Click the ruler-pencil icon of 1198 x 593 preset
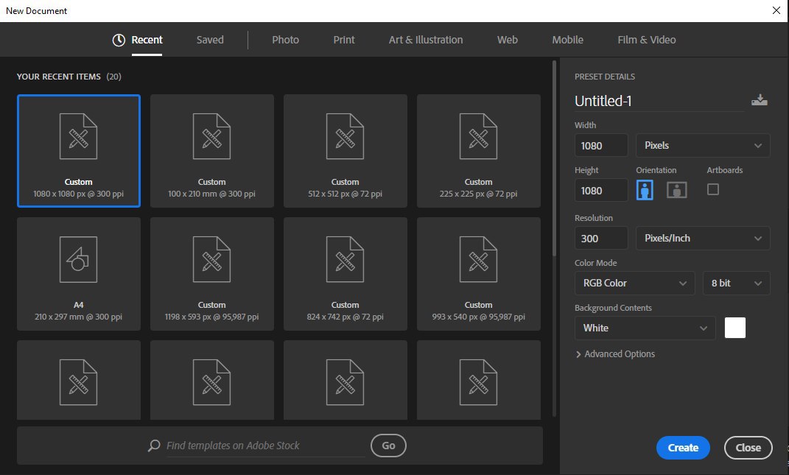Screen dimensions: 789x475 pyautogui.click(x=212, y=259)
